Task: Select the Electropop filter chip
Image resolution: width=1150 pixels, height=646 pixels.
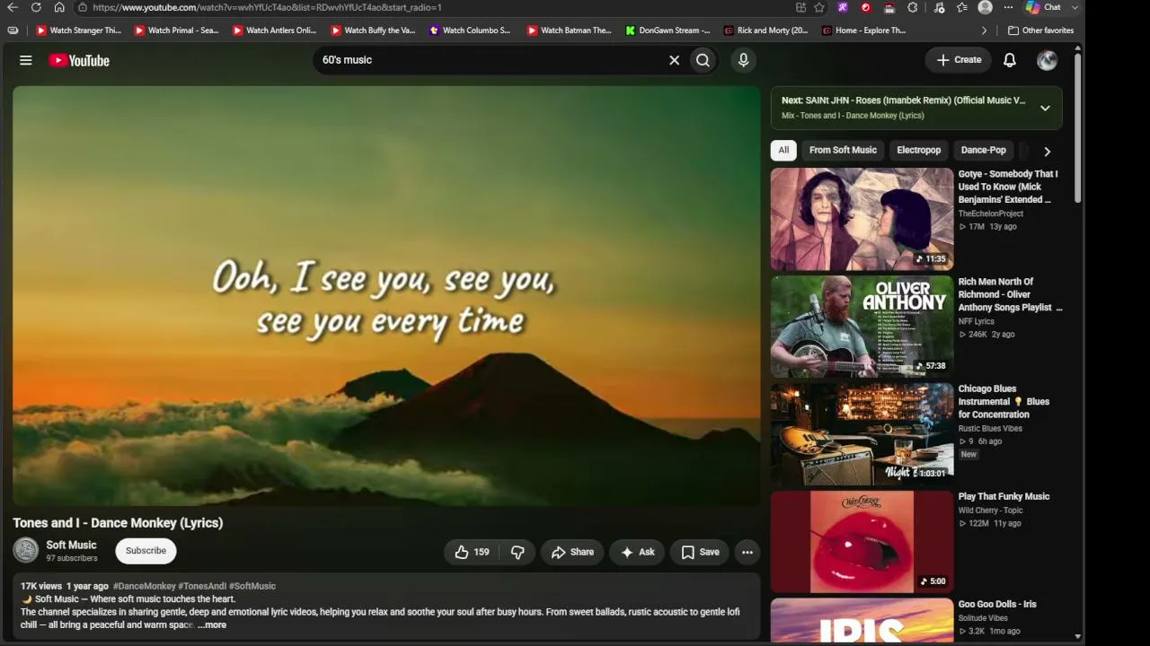Action: pyautogui.click(x=918, y=150)
